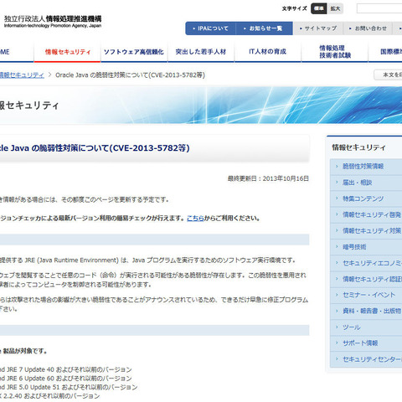
Task: Click the page title with CVE-2013-5782
Action: click(95, 148)
